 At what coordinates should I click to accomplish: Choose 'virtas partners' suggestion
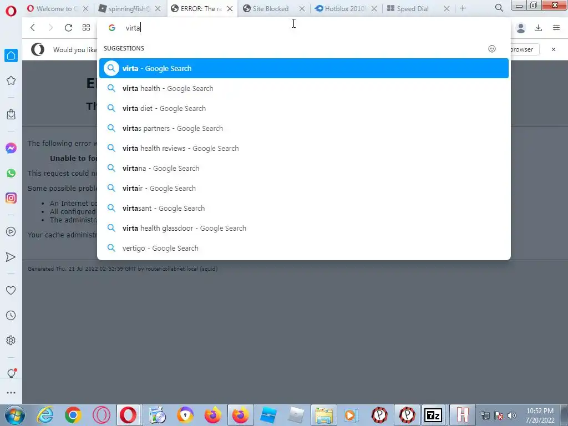coord(304,128)
